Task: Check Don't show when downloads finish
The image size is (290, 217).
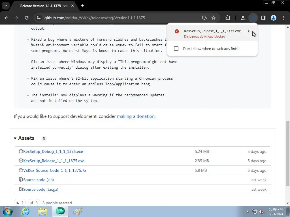Action: click(x=176, y=49)
